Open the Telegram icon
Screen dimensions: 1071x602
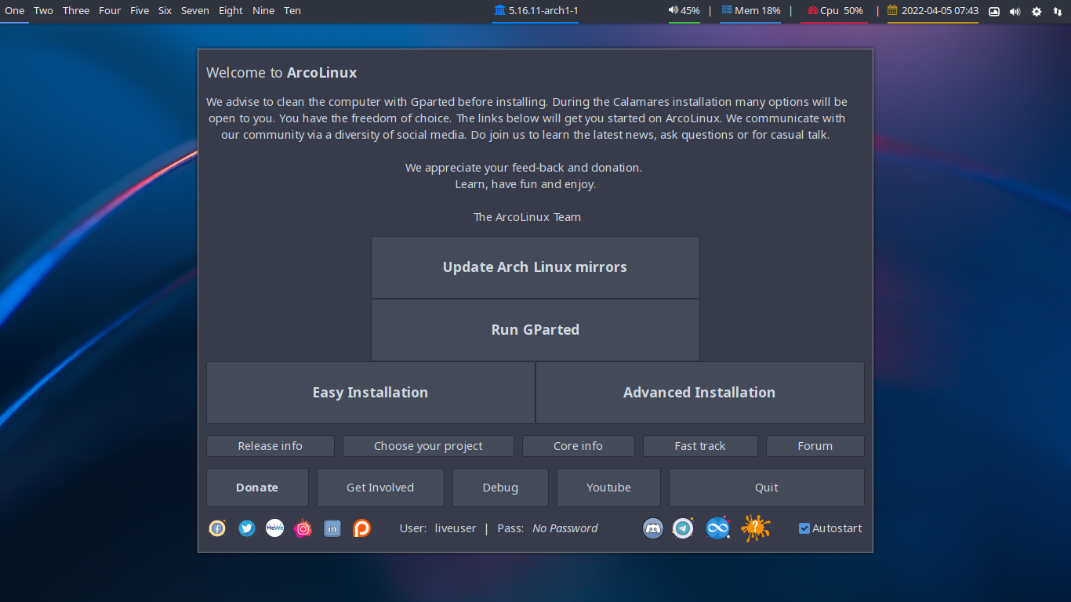tap(683, 528)
